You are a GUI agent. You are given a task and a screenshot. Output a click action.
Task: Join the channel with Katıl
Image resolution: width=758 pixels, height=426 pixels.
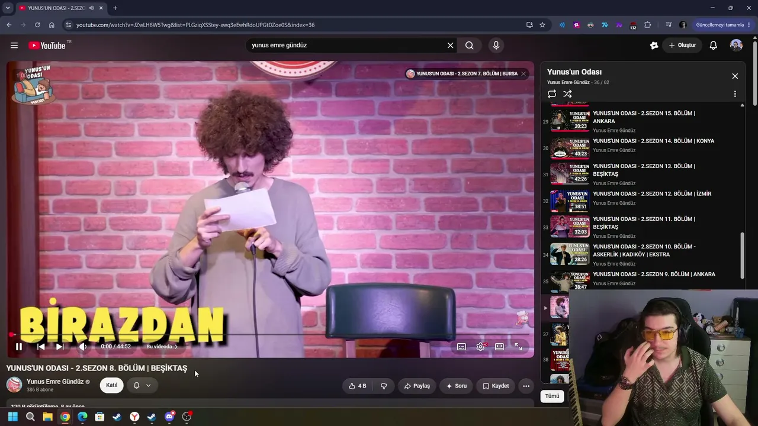click(111, 385)
